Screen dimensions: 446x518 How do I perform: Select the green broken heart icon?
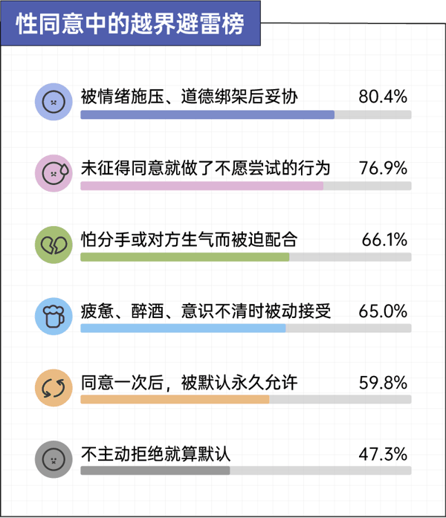[x=54, y=245]
